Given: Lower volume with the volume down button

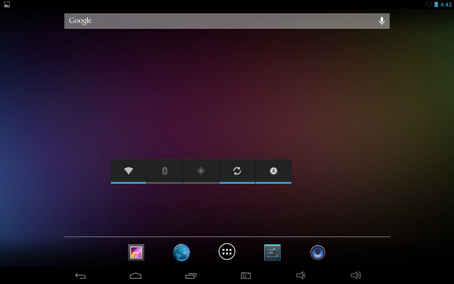Looking at the screenshot, I should pos(301,276).
